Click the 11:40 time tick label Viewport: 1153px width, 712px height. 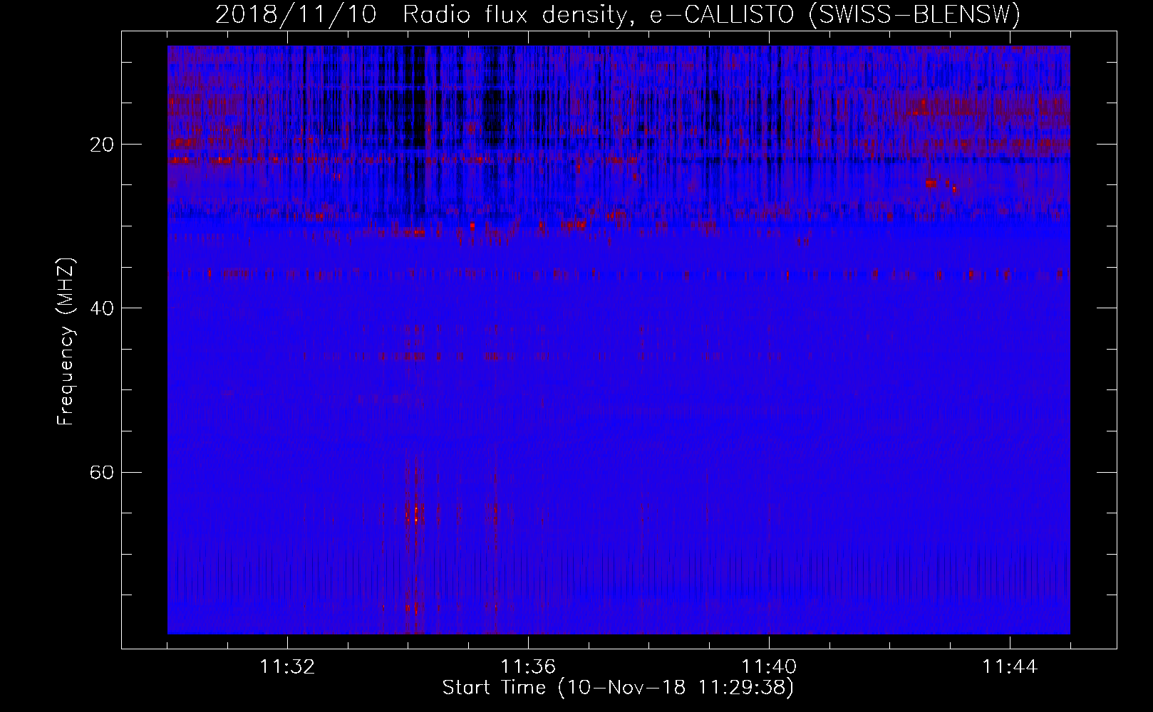(769, 667)
